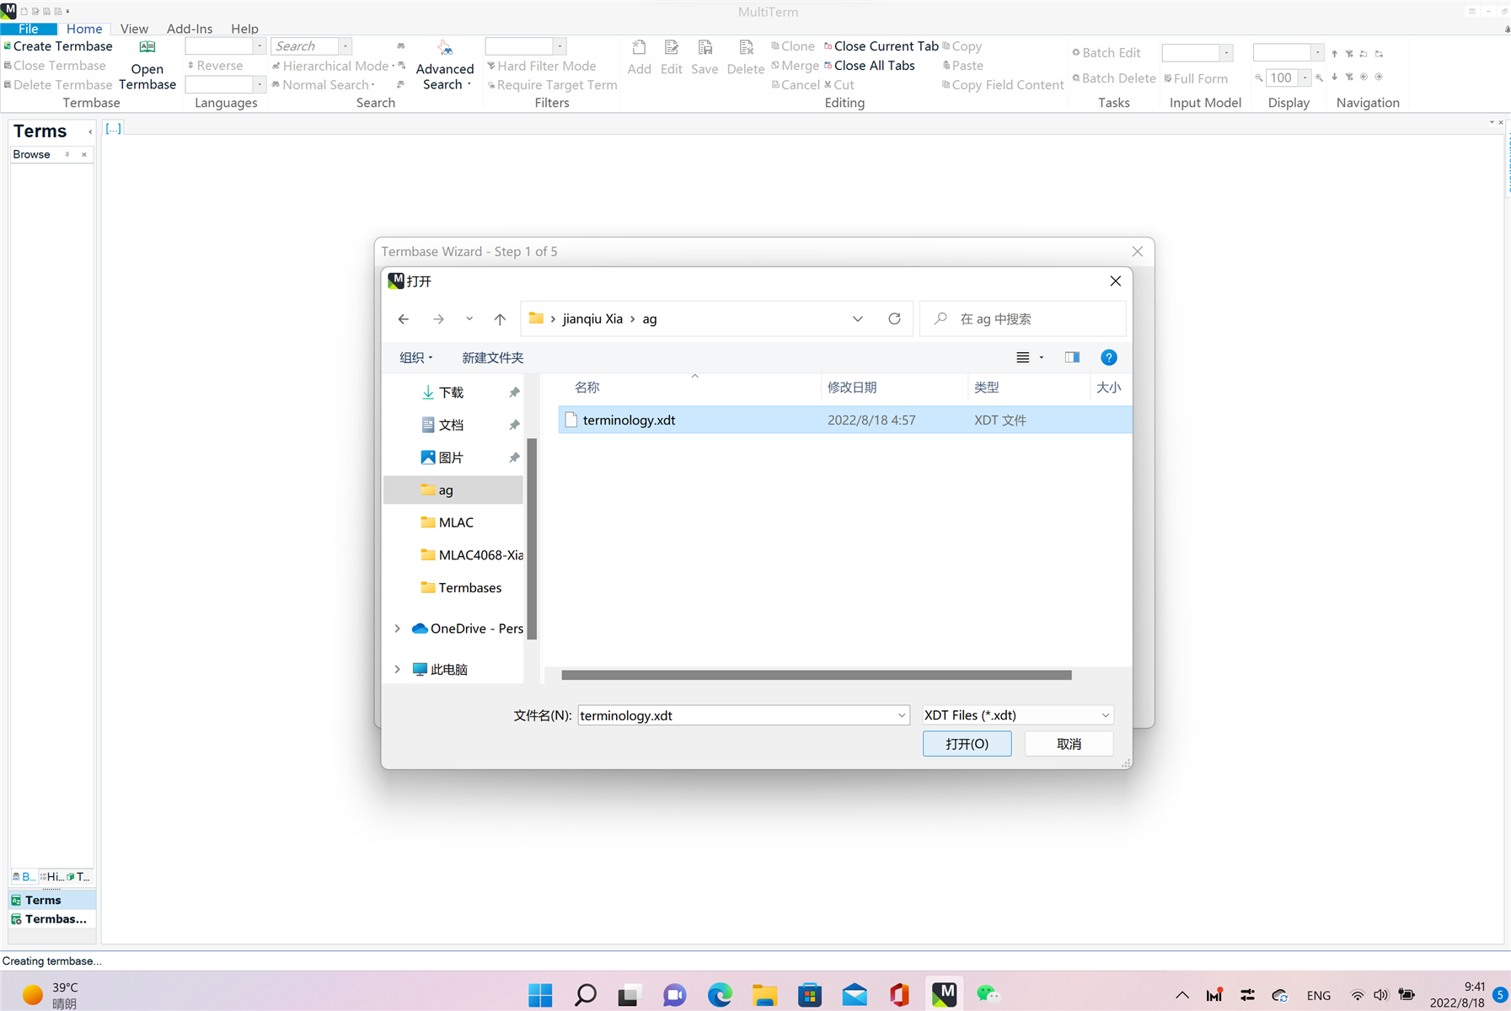Open the File menu tab
Image resolution: width=1511 pixels, height=1011 pixels.
(x=29, y=29)
